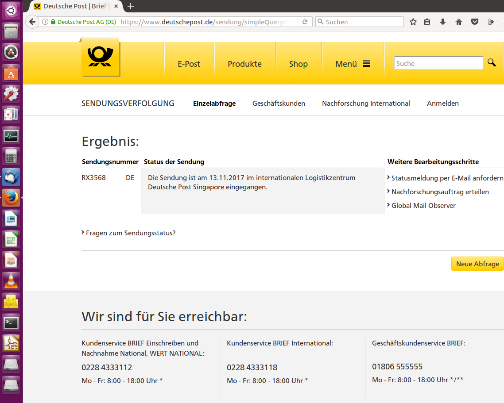
Task: Focus browser Suchen search box
Action: point(359,22)
